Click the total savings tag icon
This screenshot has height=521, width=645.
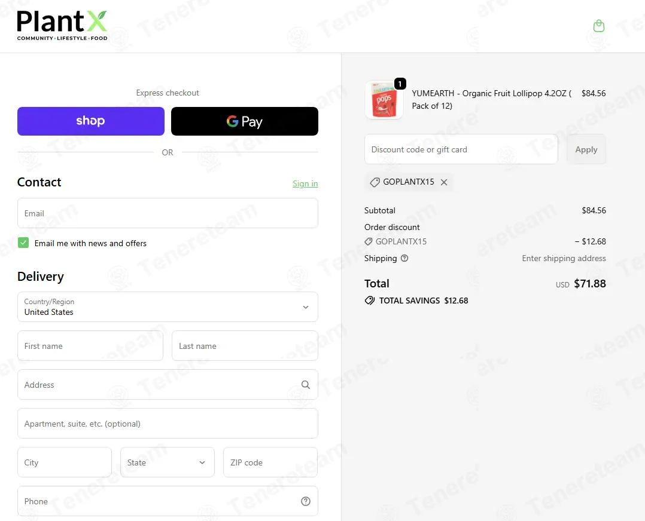369,301
